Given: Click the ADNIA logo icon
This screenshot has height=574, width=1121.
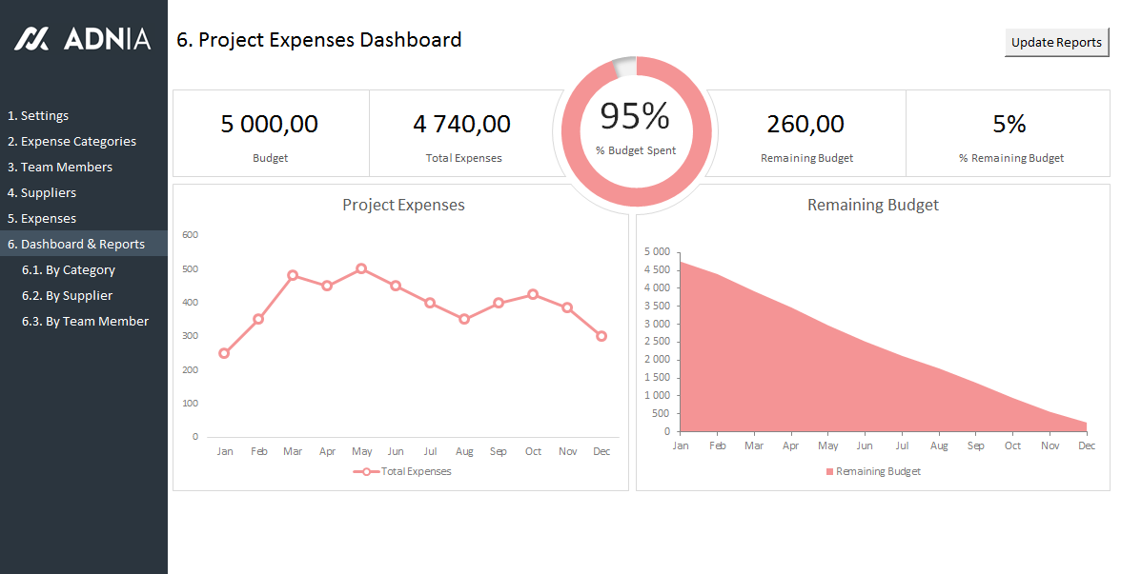Looking at the screenshot, I should pos(31,39).
